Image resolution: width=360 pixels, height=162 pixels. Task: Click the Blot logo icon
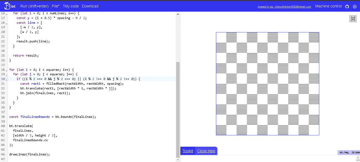pyautogui.click(x=10, y=6)
